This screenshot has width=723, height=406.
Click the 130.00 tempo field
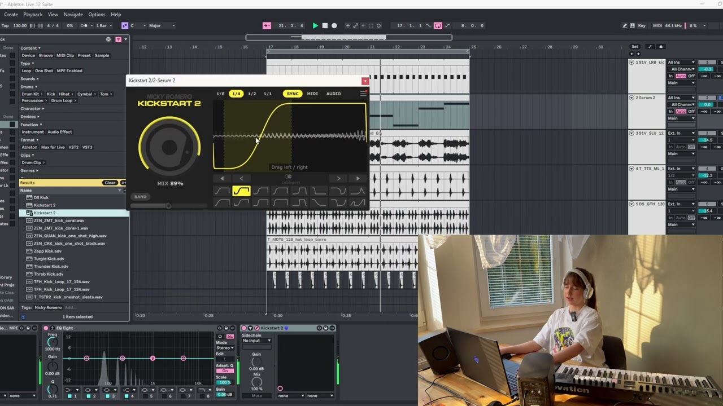click(x=20, y=25)
